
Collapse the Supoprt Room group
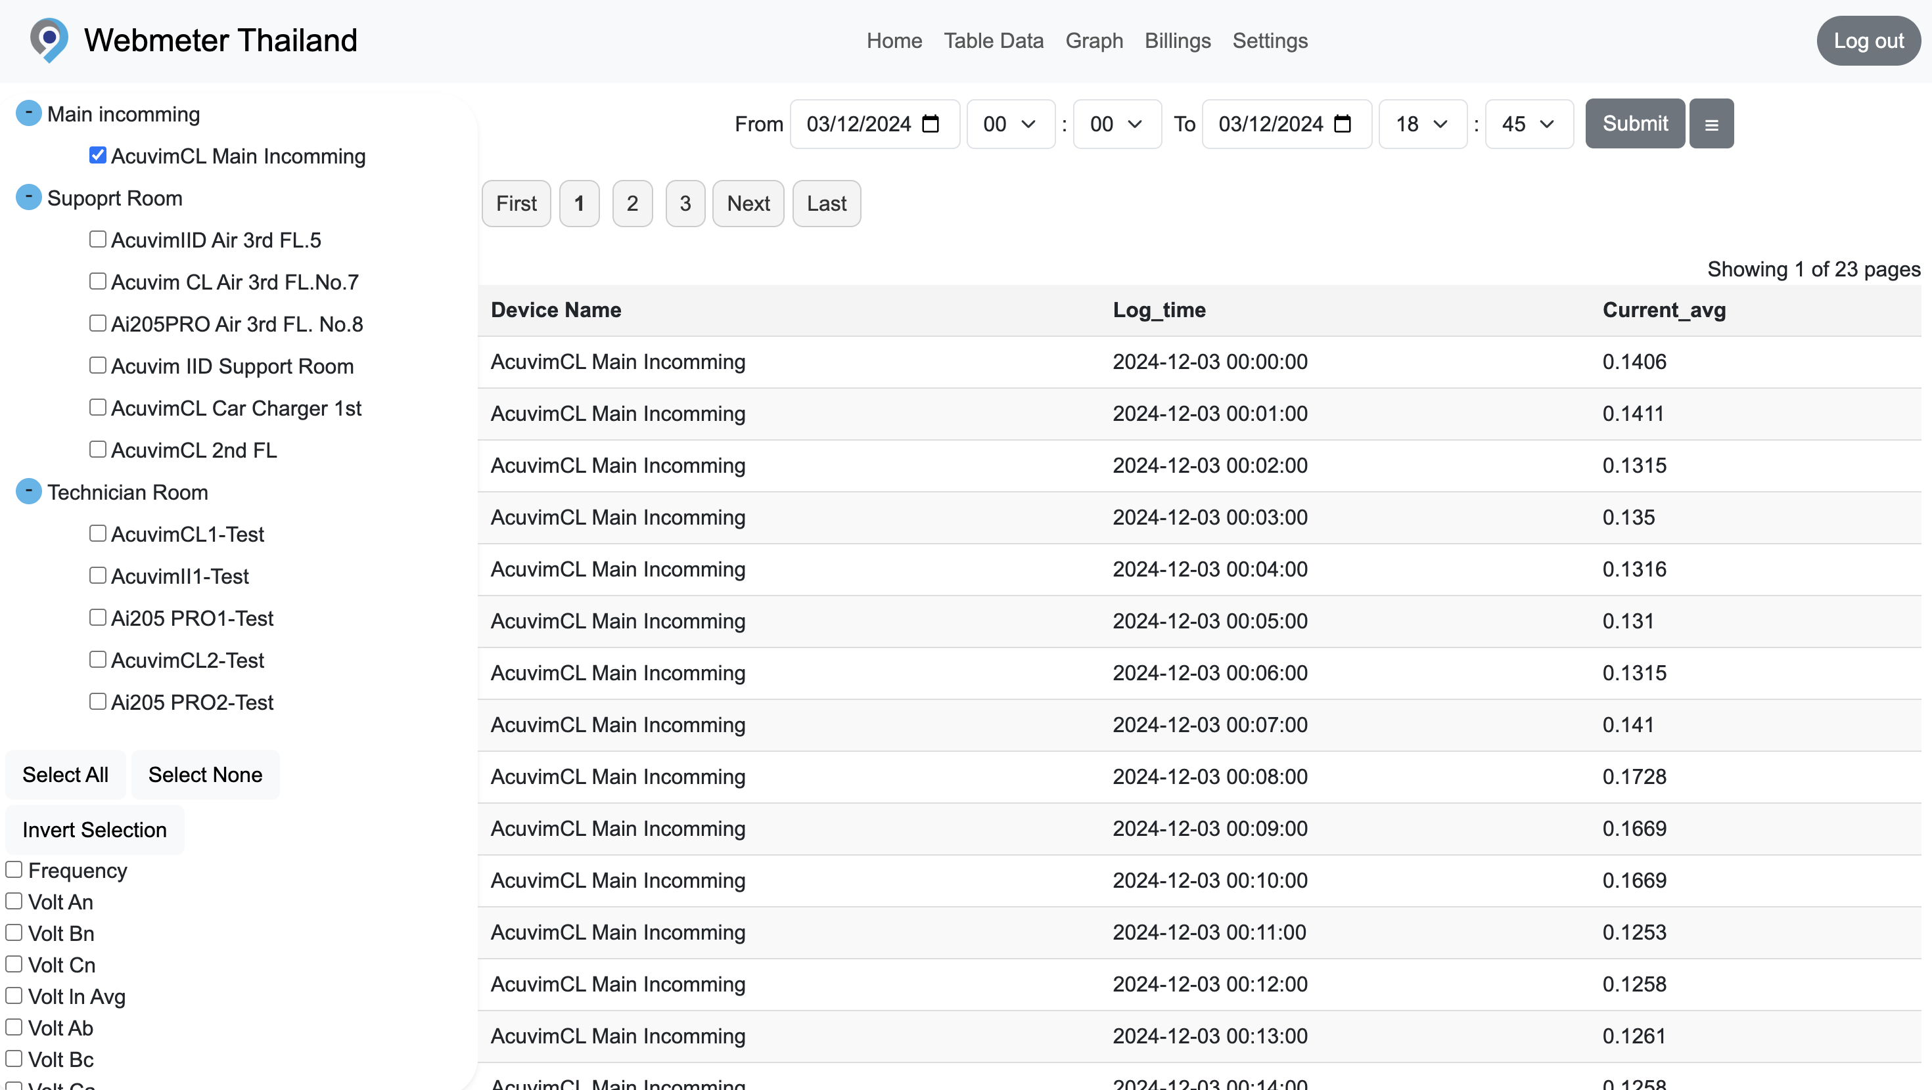point(28,197)
